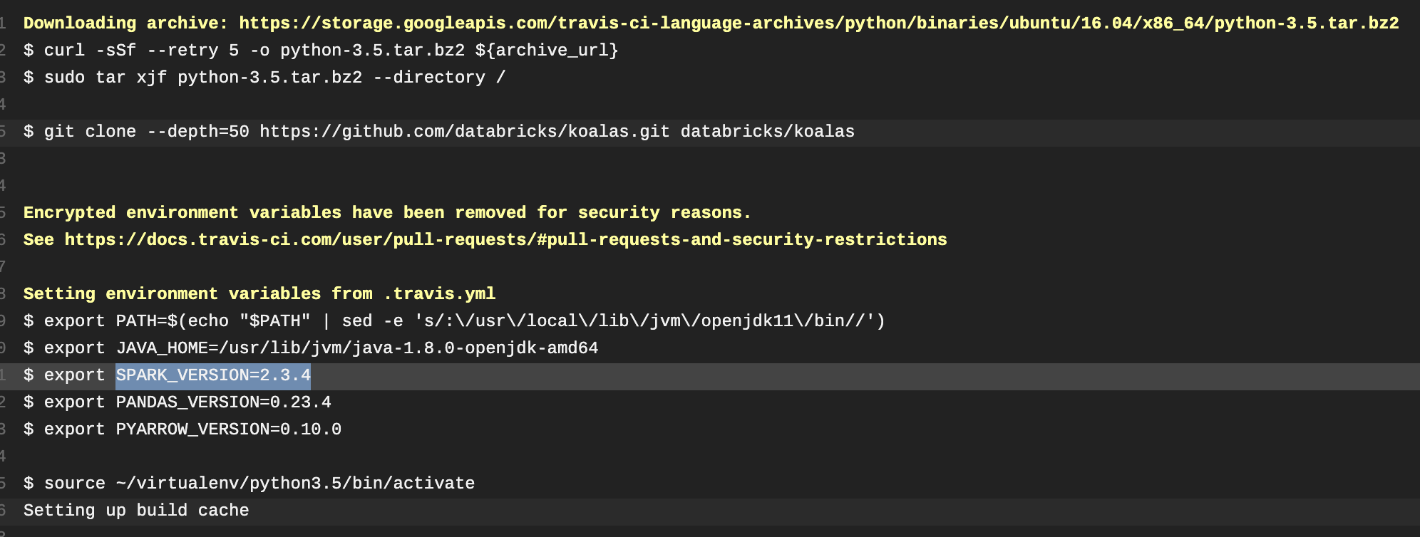Click the export PYARROW_VERSION=0.10.0 line
1420x537 pixels.
182,429
